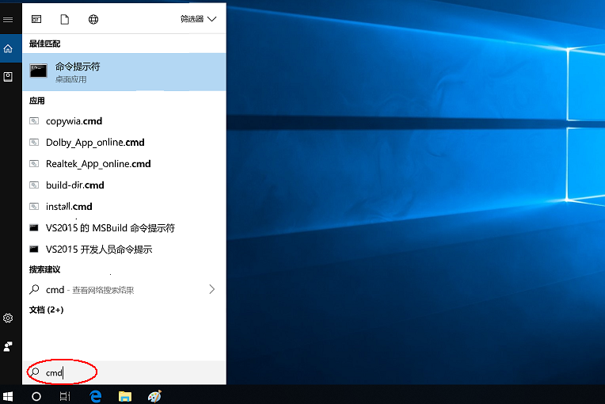The width and height of the screenshot is (605, 404).
Task: Filter results by Web globe icon
Action: [93, 19]
